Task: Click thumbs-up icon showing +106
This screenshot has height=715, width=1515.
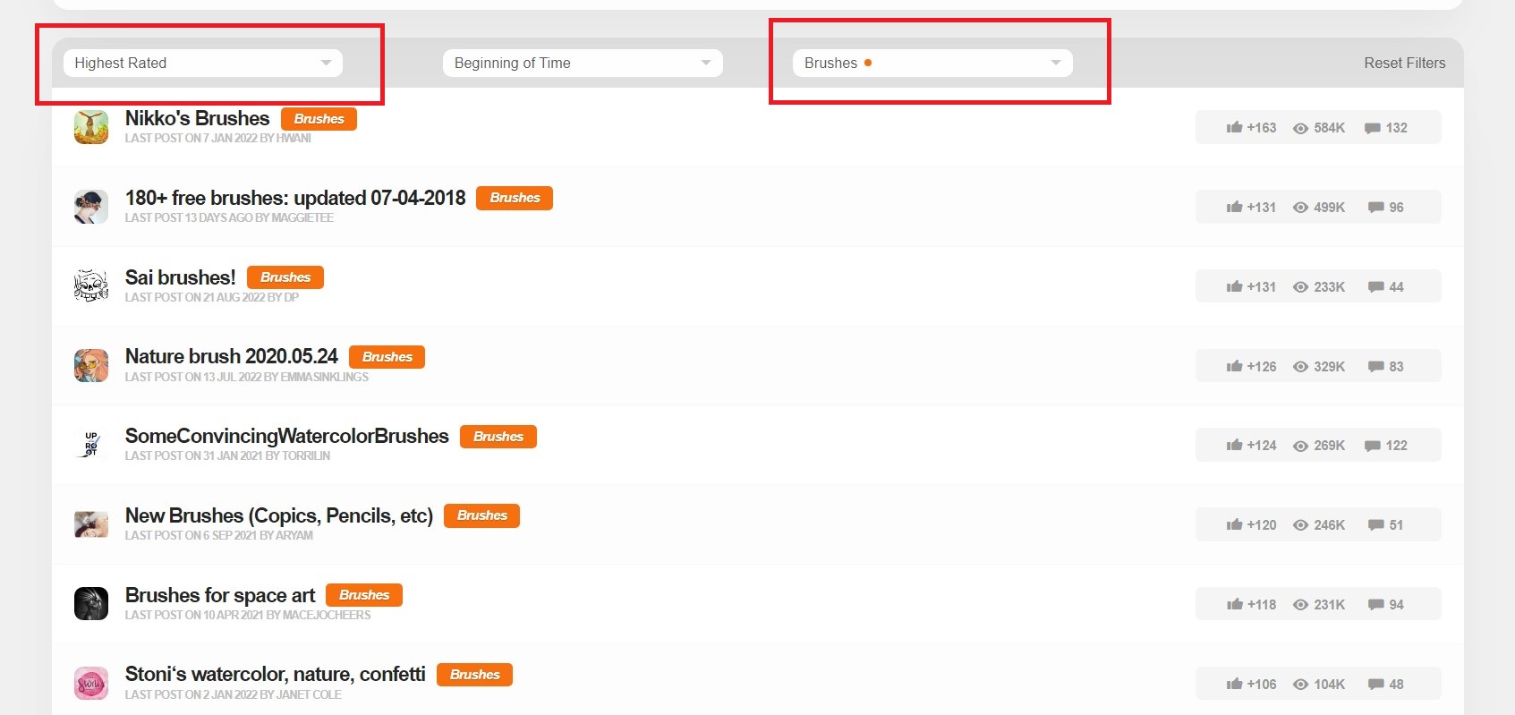Action: (1234, 684)
